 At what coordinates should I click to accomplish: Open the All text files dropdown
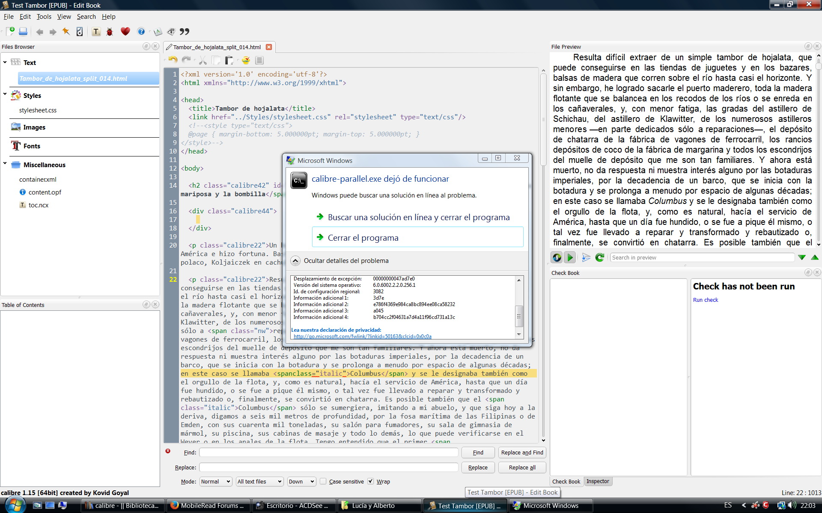pyautogui.click(x=260, y=481)
